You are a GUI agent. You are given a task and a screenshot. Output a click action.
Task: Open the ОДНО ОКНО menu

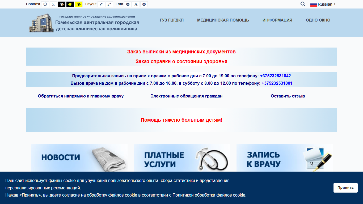tap(318, 20)
